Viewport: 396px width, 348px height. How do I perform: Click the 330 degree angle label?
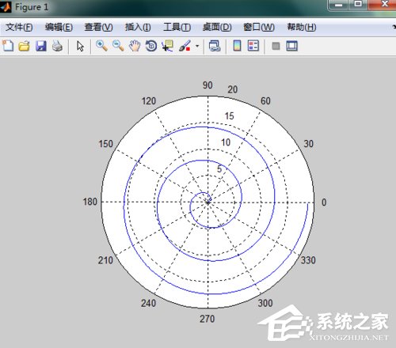[x=308, y=260]
